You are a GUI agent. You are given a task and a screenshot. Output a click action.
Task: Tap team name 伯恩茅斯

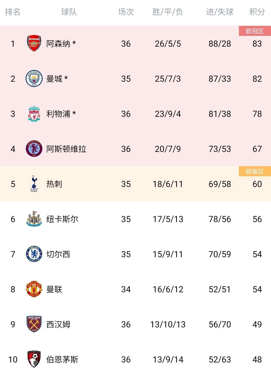tap(62, 359)
